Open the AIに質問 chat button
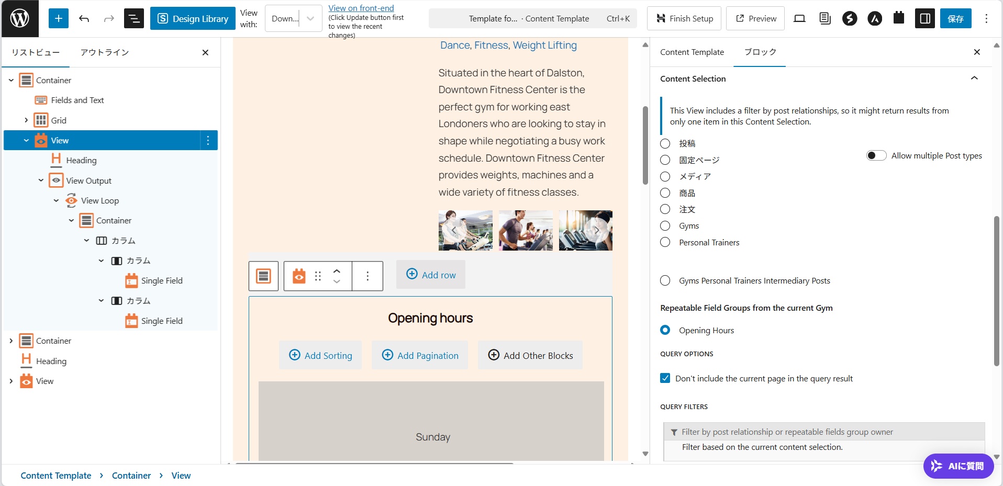Viewport: 1003px width, 486px height. tap(959, 466)
